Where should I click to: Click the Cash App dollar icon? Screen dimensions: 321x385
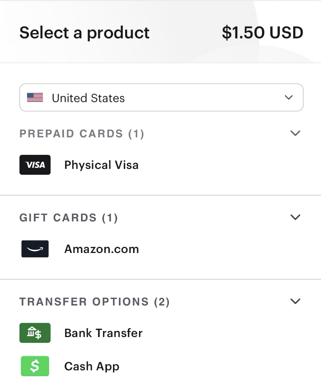click(x=35, y=366)
